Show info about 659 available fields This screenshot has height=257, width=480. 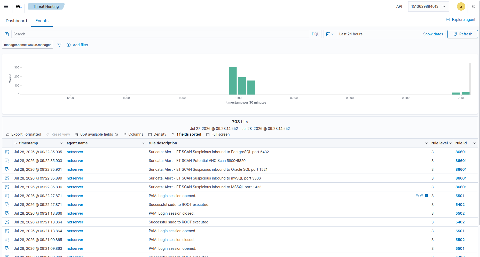tap(116, 135)
